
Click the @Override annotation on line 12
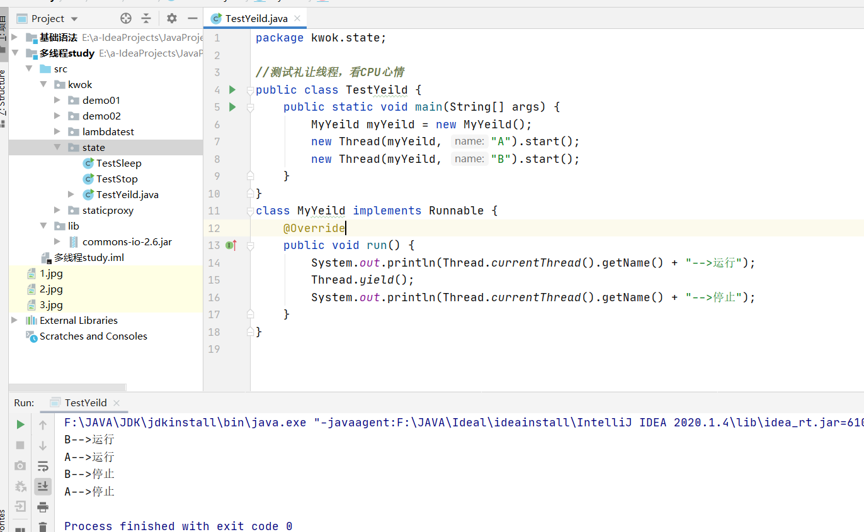314,228
